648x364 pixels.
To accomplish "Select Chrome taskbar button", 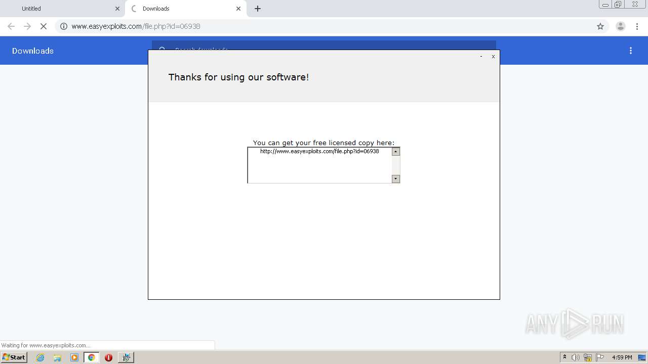I will coord(92,357).
